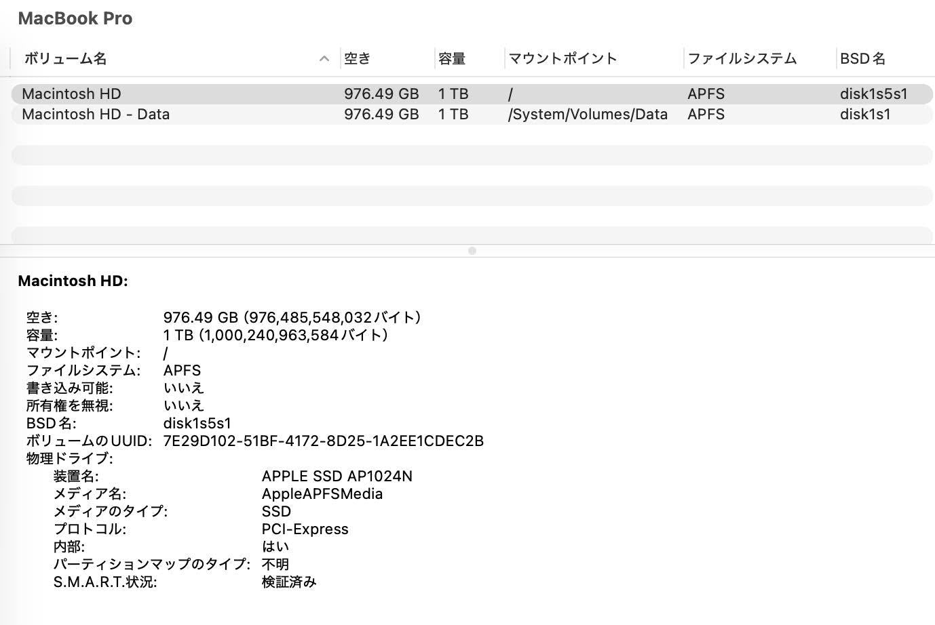Viewport: 935px width, 625px height.
Task: Click the ファイルシステム column header
Action: [742, 59]
